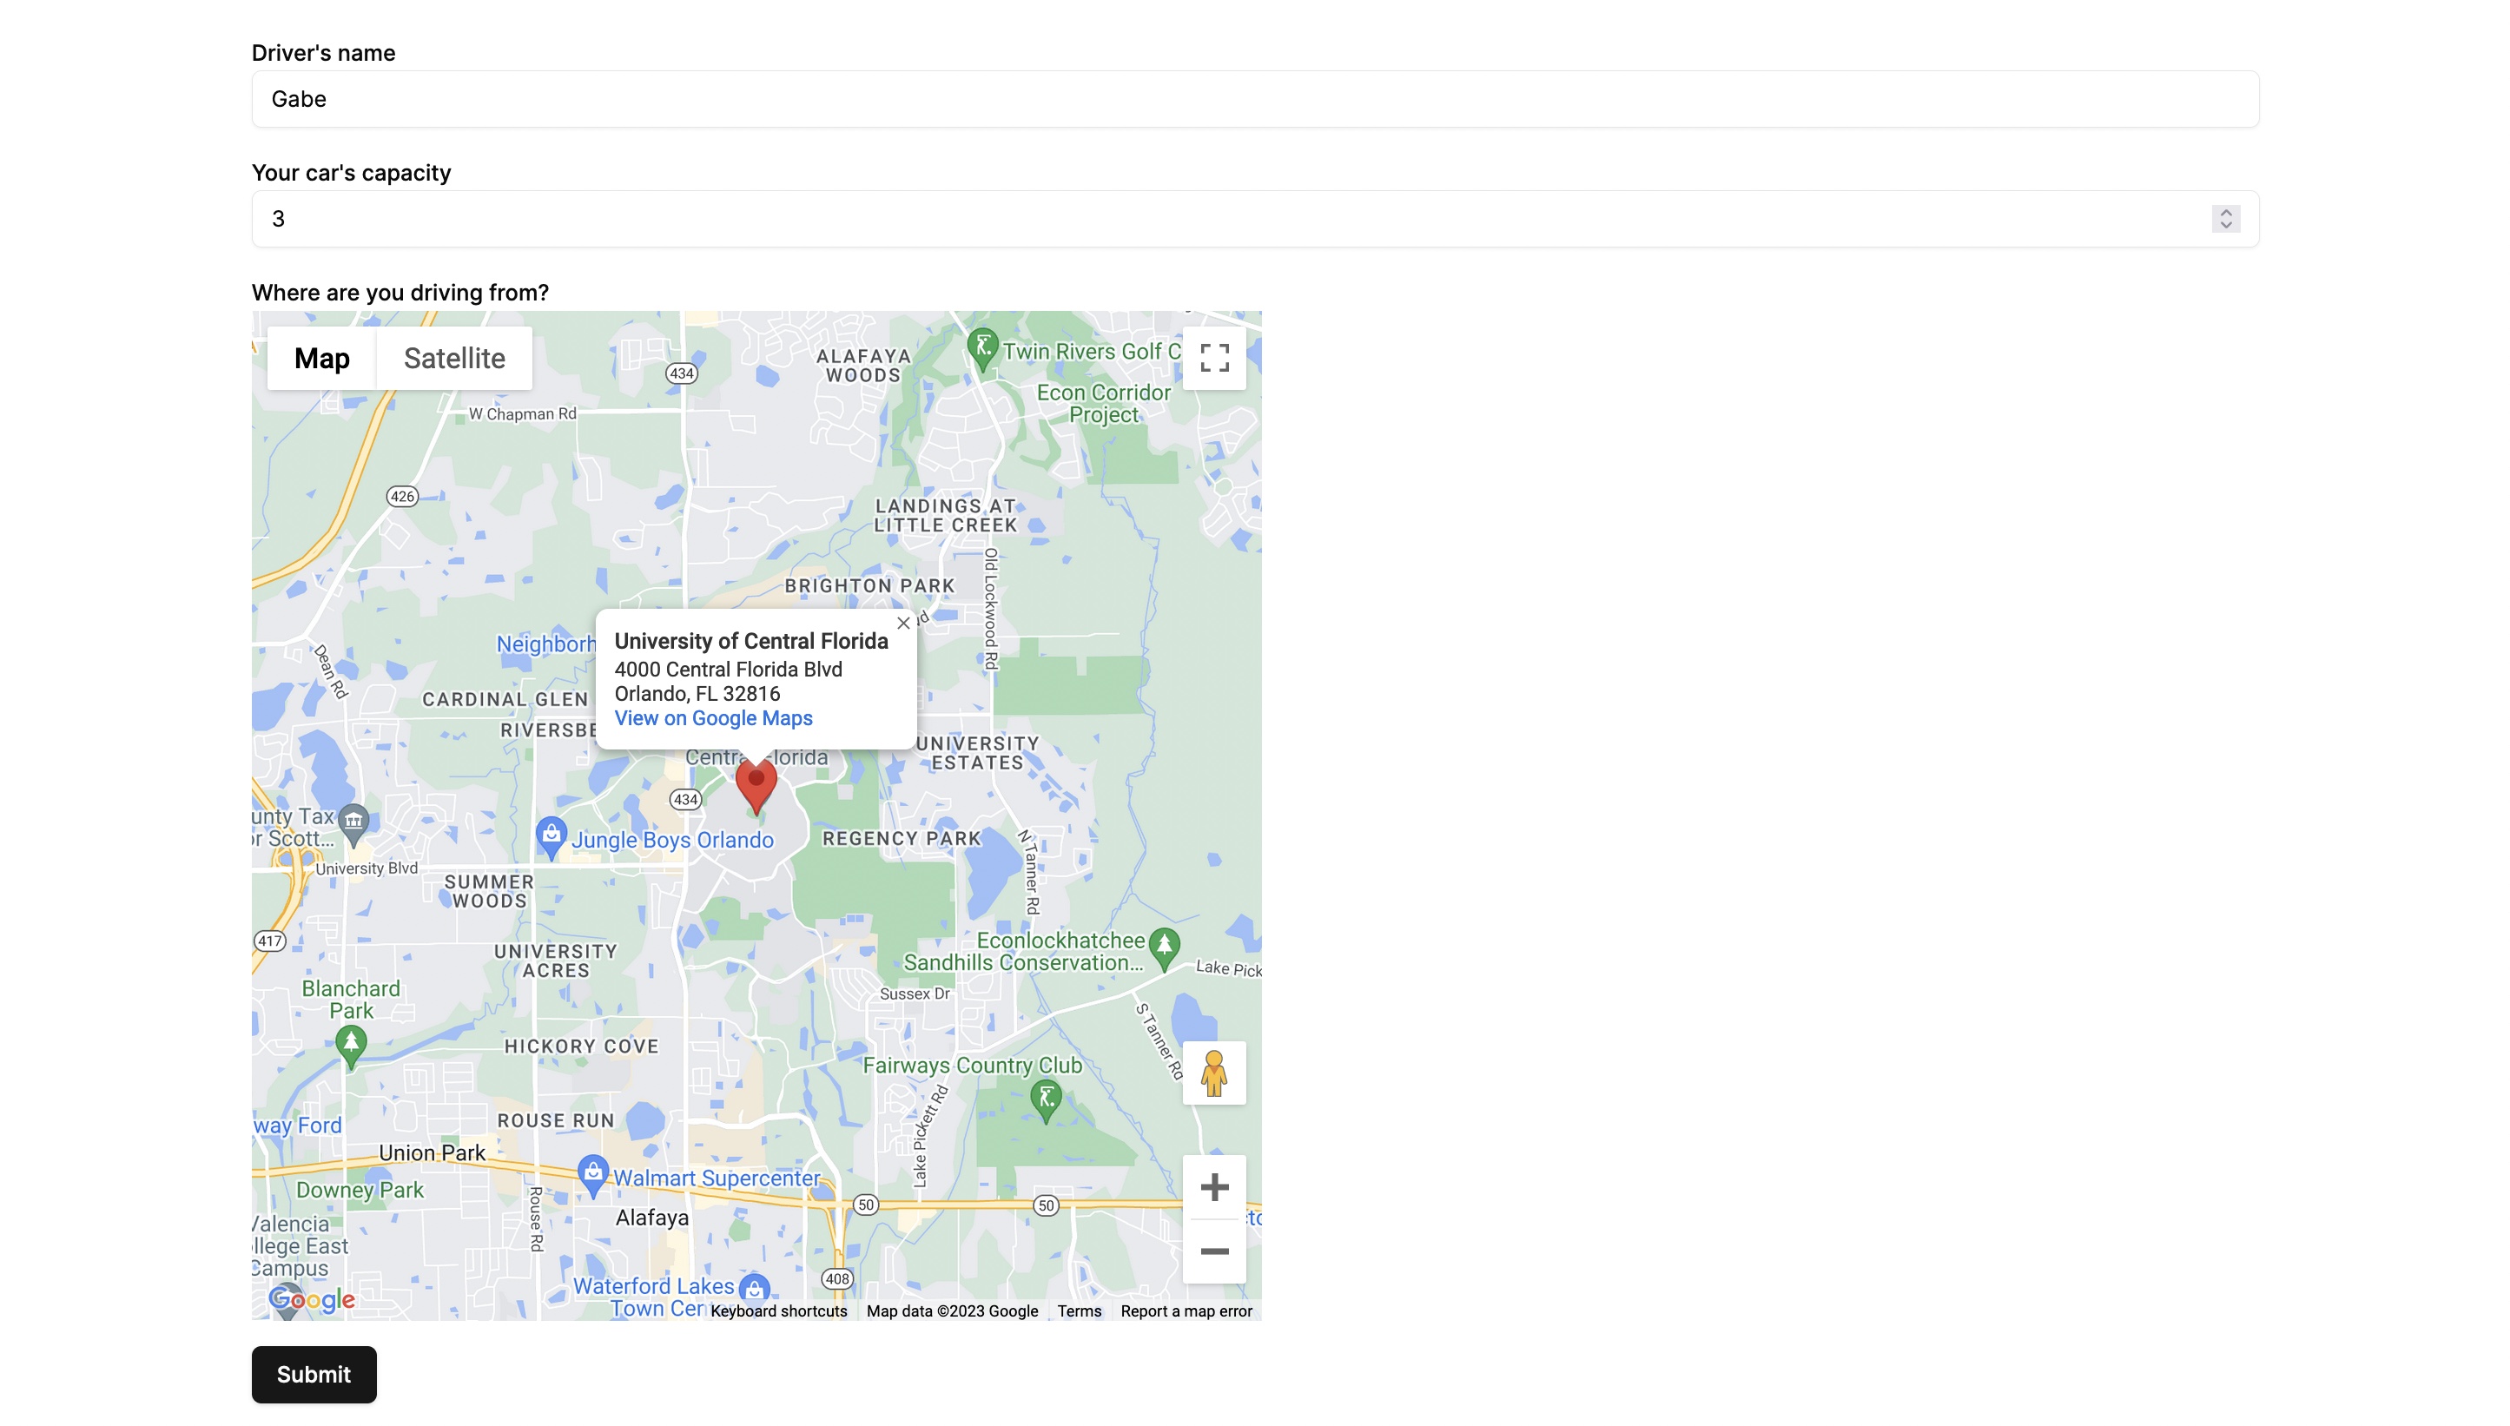Open View on Google Maps link

coord(713,718)
